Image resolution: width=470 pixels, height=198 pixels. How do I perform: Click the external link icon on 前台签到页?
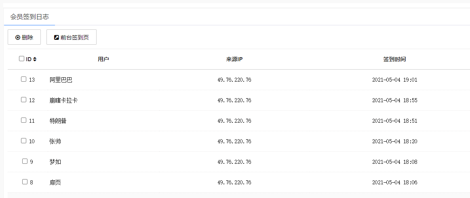click(x=57, y=37)
